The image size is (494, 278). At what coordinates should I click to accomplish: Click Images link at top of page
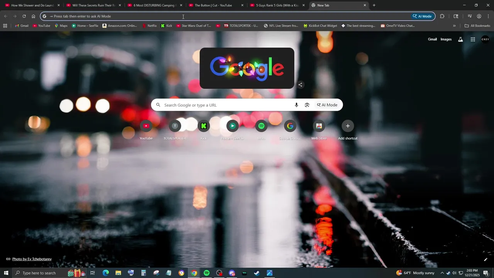(446, 39)
